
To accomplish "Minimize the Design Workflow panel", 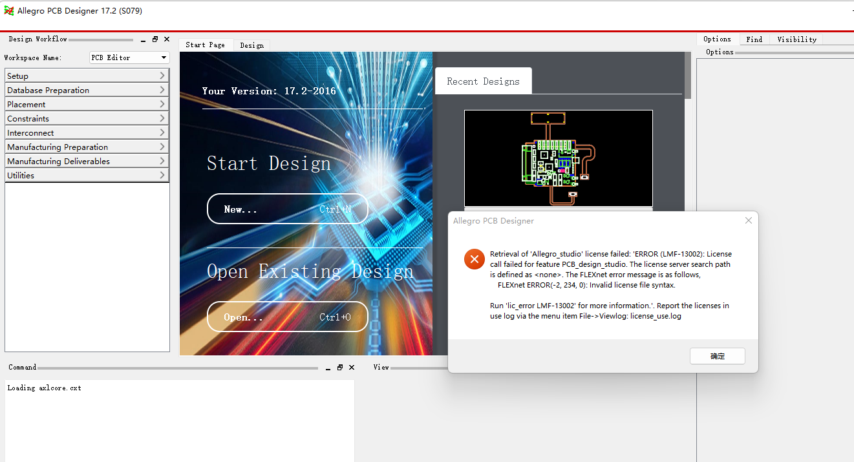I will point(143,39).
